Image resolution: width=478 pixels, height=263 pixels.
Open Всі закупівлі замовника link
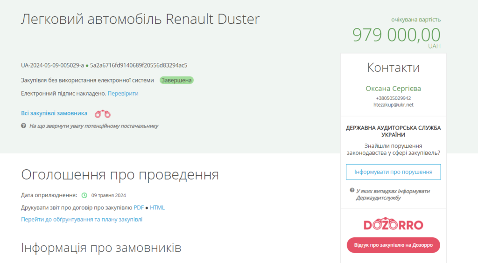tap(54, 113)
